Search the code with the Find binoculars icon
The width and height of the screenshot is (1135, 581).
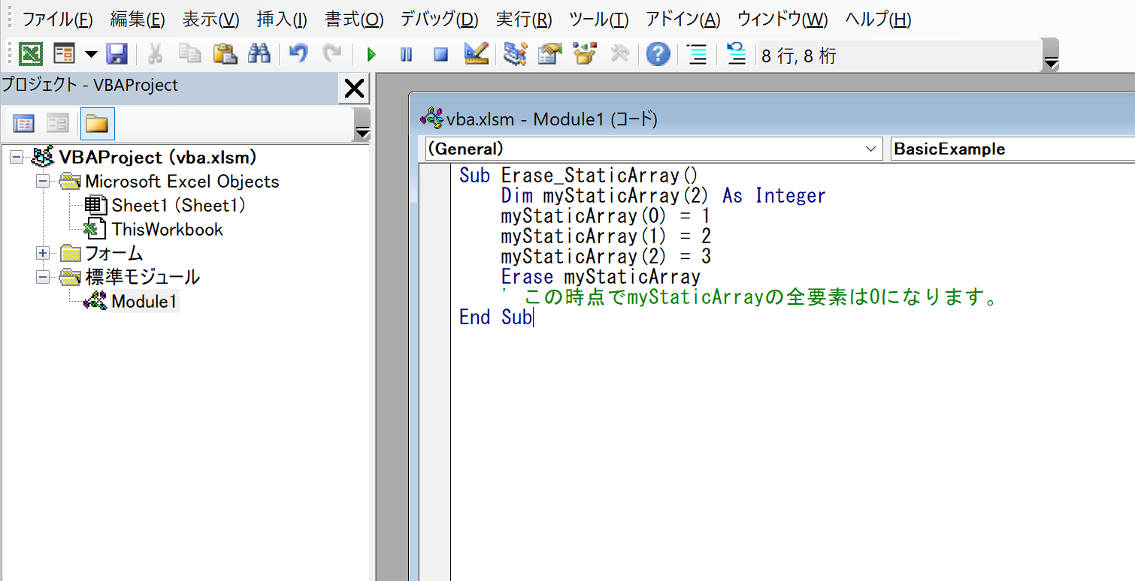coord(261,53)
